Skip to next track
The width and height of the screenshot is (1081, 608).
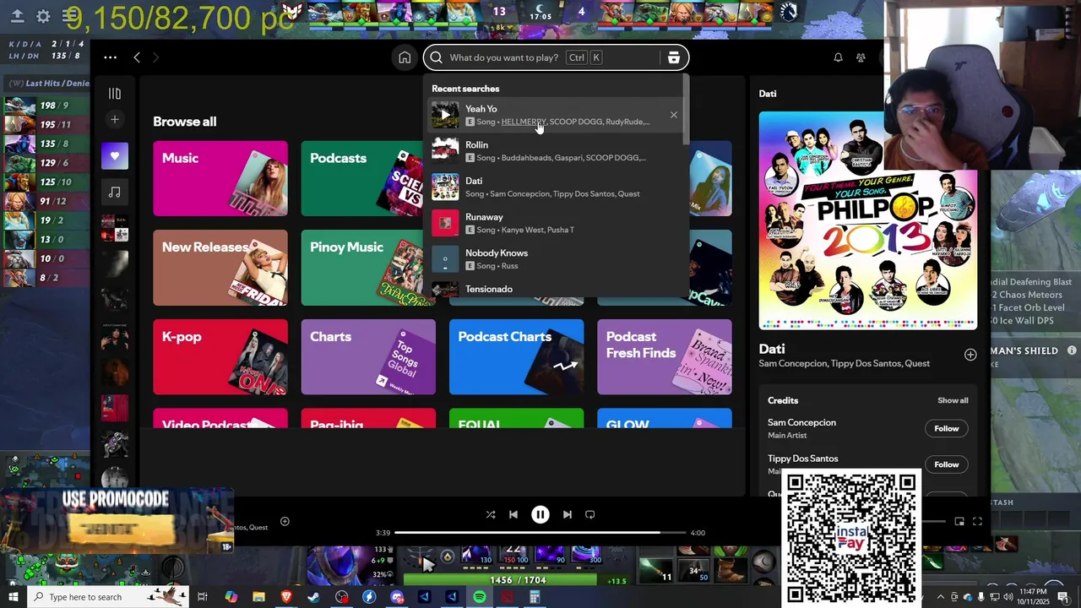(x=568, y=514)
